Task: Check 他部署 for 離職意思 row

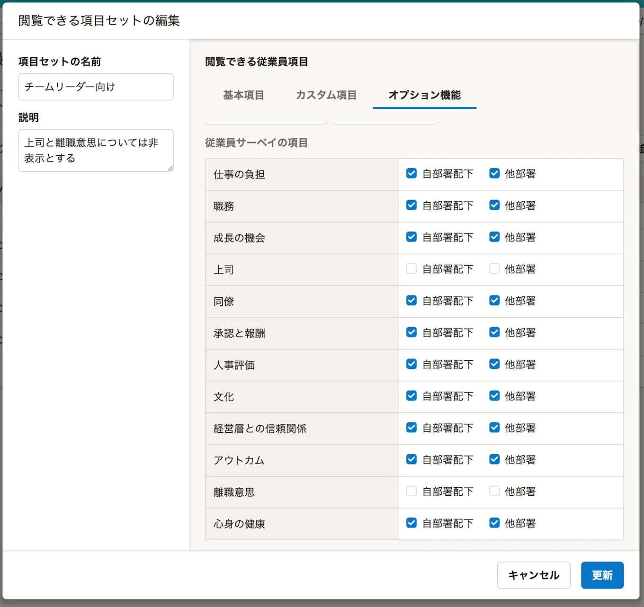Action: [494, 491]
